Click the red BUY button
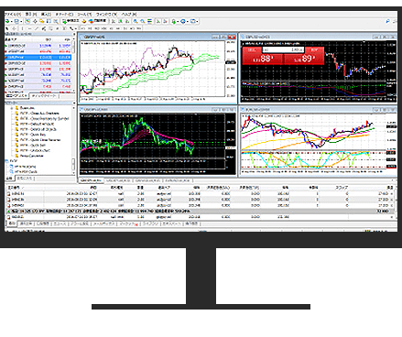 pos(314,49)
